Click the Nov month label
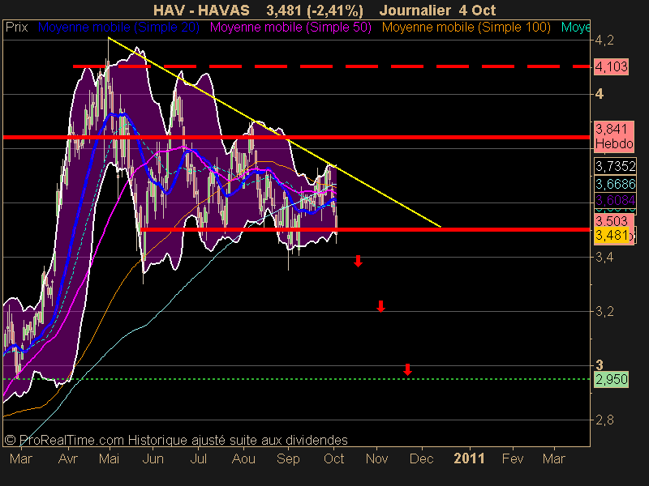The width and height of the screenshot is (649, 486). point(376,458)
